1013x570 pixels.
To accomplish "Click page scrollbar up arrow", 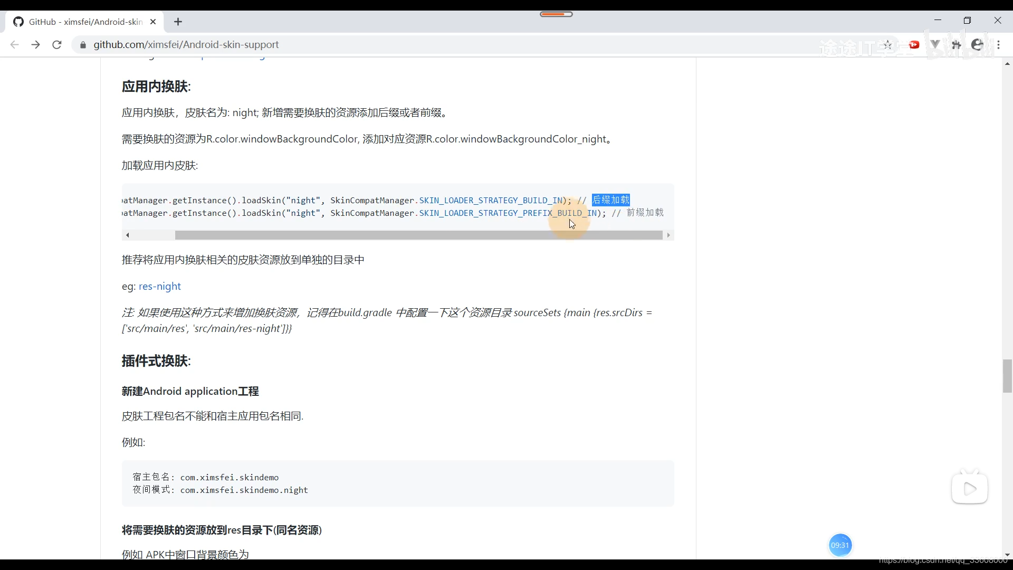I will coord(1007,63).
